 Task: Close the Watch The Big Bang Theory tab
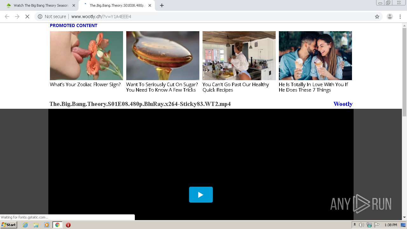click(x=74, y=5)
